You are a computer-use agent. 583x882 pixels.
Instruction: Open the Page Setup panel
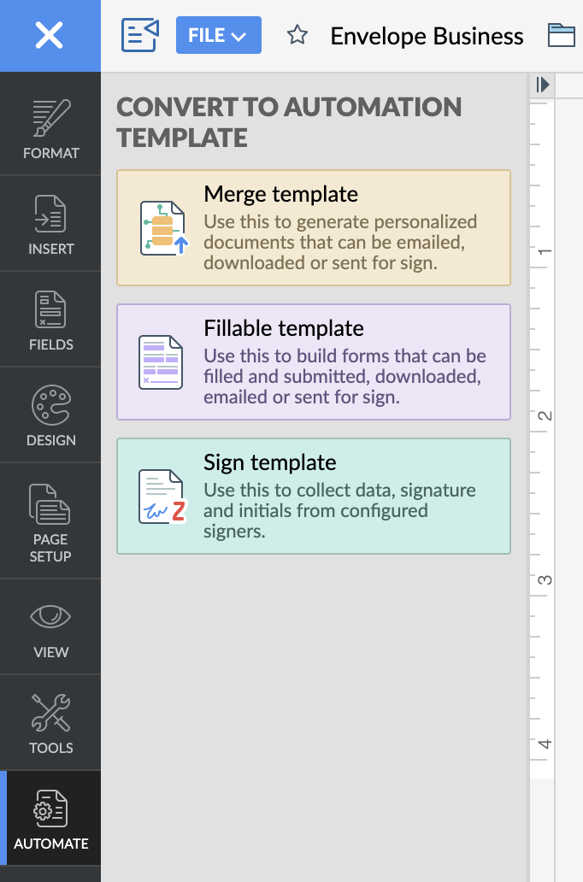coord(50,521)
